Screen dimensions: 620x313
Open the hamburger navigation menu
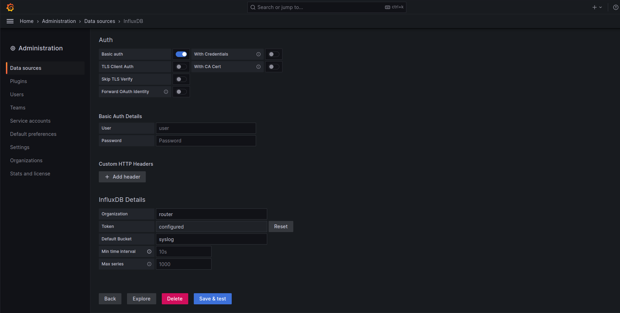(10, 21)
